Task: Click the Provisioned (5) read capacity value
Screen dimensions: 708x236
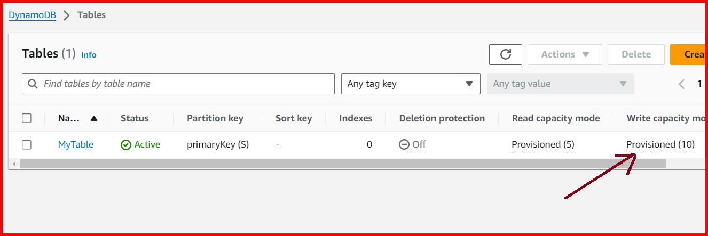Action: [542, 144]
